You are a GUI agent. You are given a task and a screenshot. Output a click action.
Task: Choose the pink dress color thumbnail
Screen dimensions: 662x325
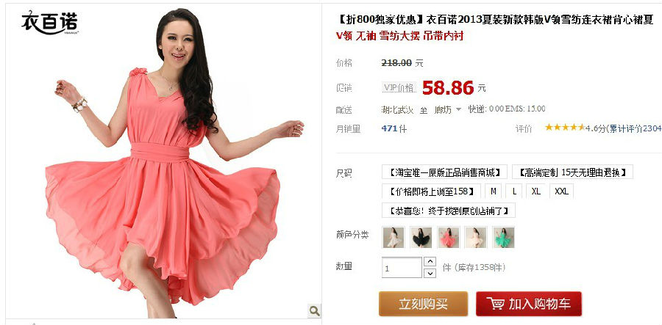(449, 237)
